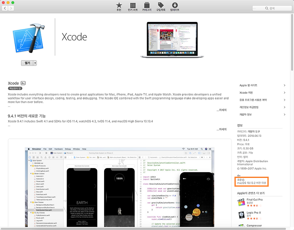The width and height of the screenshot is (294, 230).
Task: Click the Logic Pro X star rating
Action: coord(254,219)
